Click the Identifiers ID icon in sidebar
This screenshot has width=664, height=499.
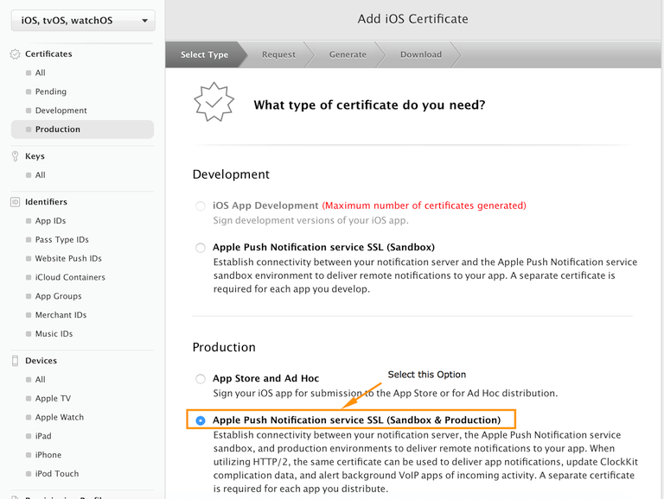click(x=16, y=202)
